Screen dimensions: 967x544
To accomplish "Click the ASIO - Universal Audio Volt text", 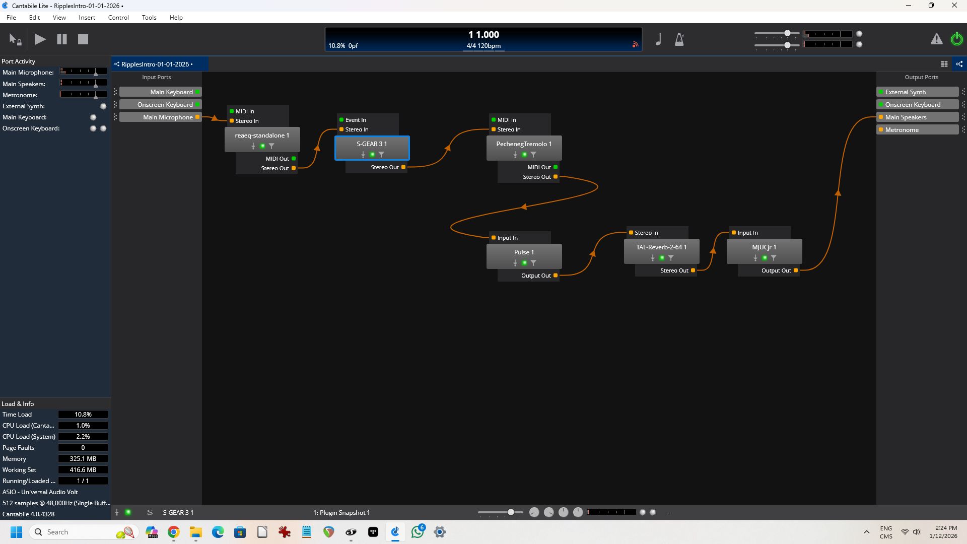I will click(40, 492).
